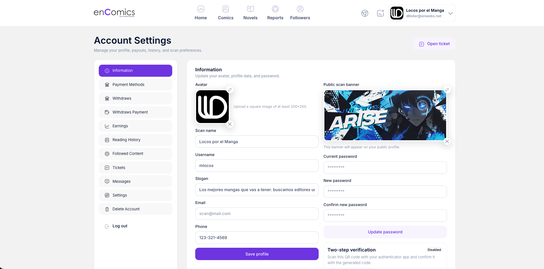This screenshot has width=544, height=269.
Task: Open Followed Content section
Action: click(x=135, y=154)
